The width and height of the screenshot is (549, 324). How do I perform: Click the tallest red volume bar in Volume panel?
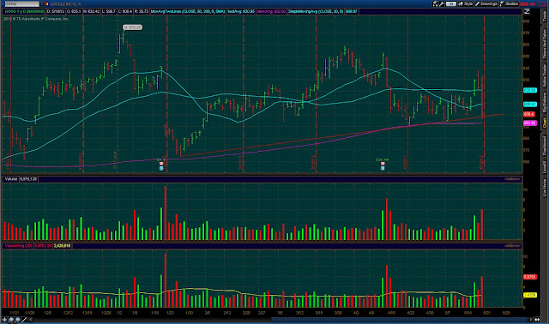pos(166,213)
